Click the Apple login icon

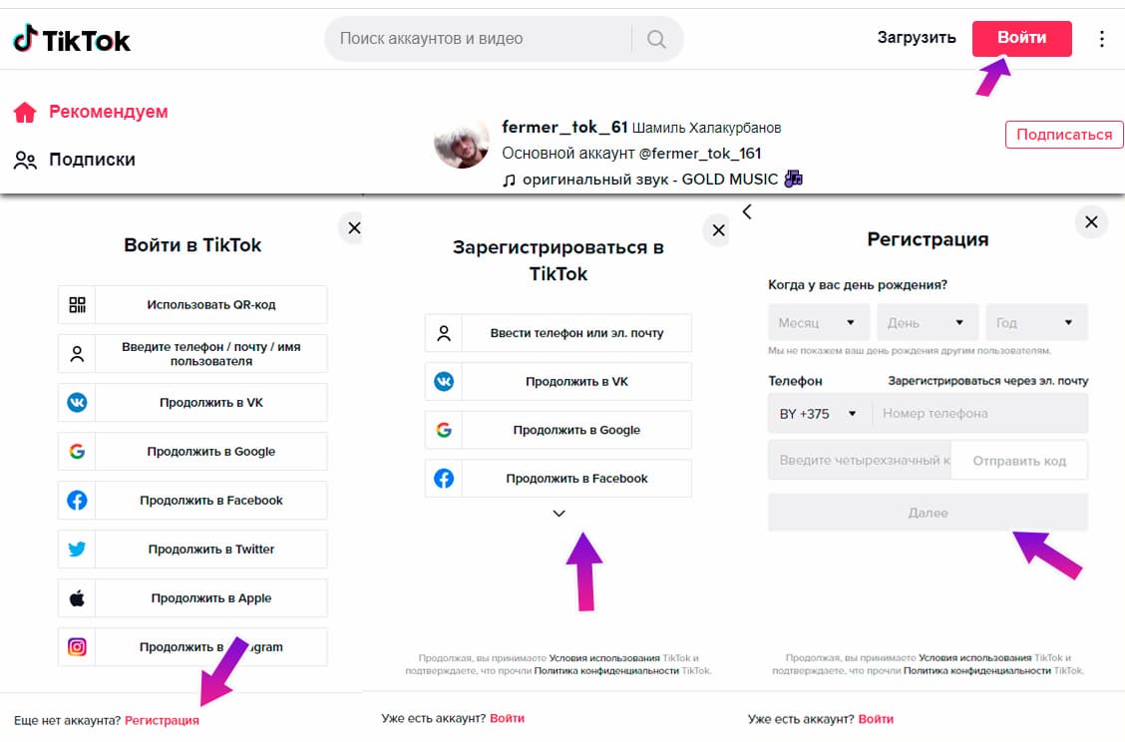tap(76, 597)
